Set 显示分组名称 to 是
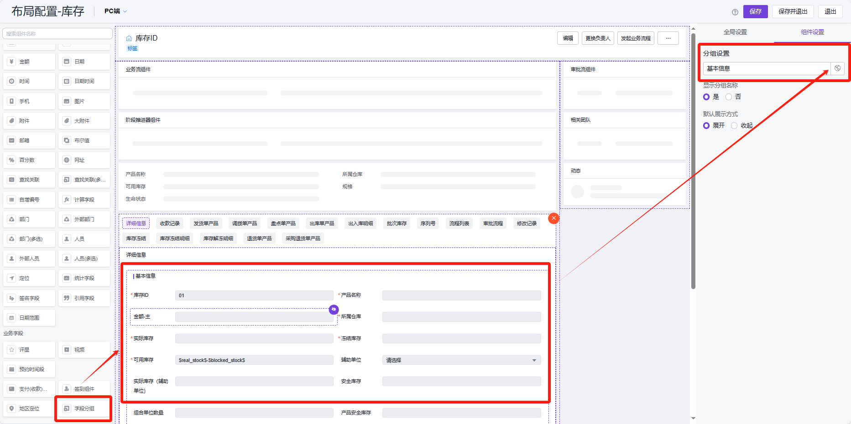This screenshot has height=424, width=851. [x=706, y=97]
